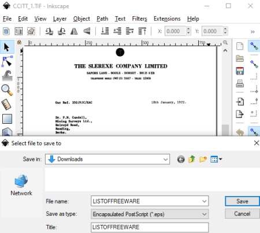Toggle snap to bounding box centers
This screenshot has height=233, width=260.
coord(254,113)
